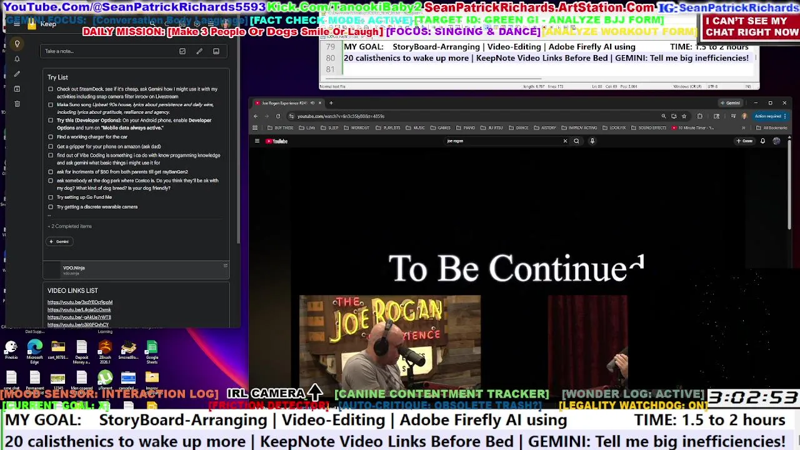Expand the '2 Completed items' section
Screen dimensions: 800x450
(70, 226)
